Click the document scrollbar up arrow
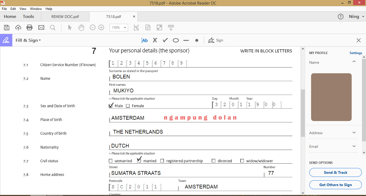Screen dimensions: 366x196 click(x=303, y=49)
